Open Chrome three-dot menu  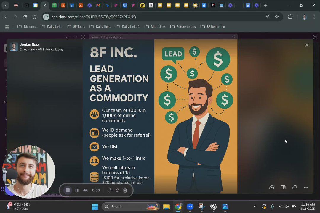[x=314, y=17]
